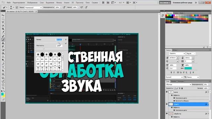Select the Path Selection tool
The image size is (212, 119).
click(3, 70)
